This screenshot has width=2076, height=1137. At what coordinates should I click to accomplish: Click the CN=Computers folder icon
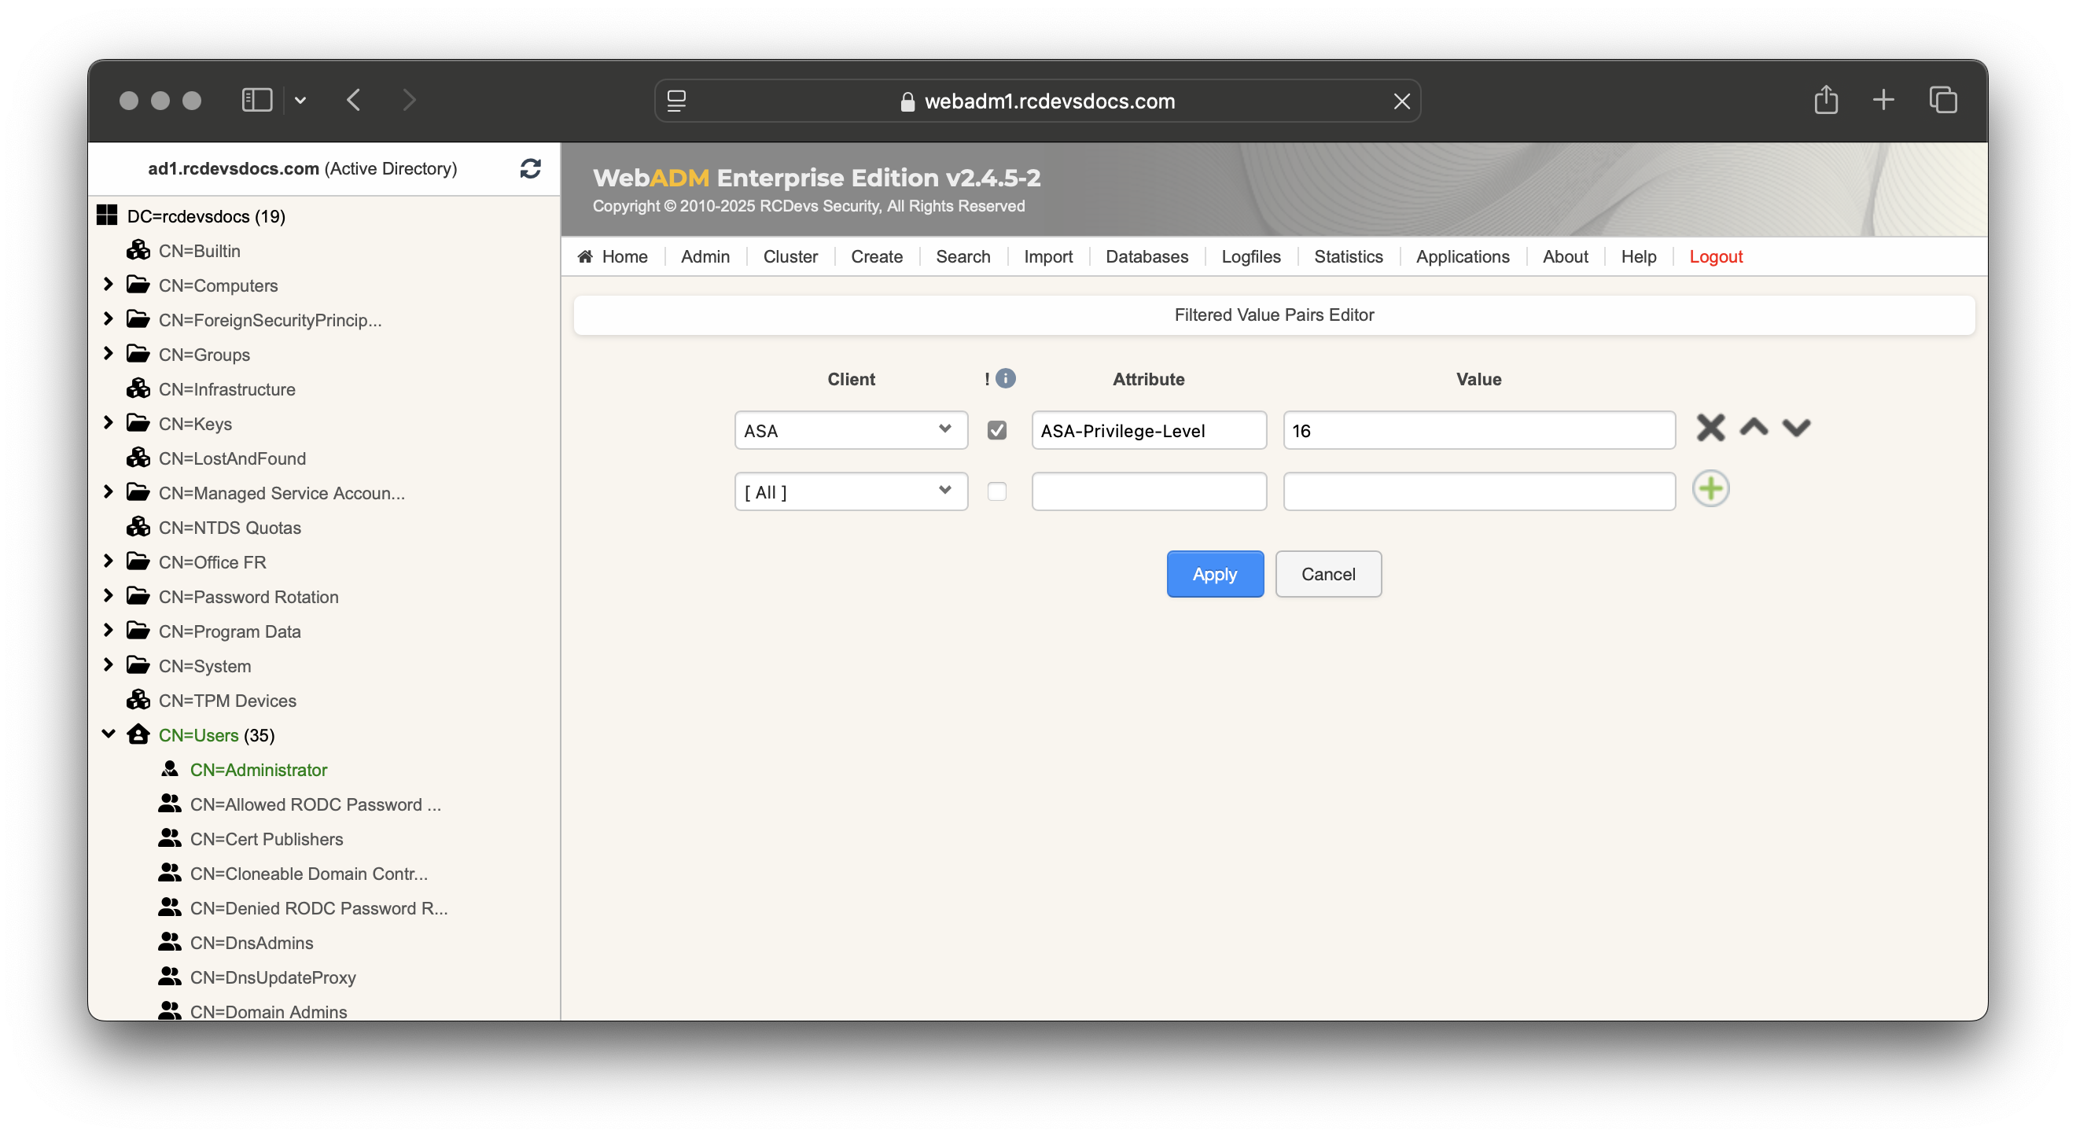coord(138,285)
